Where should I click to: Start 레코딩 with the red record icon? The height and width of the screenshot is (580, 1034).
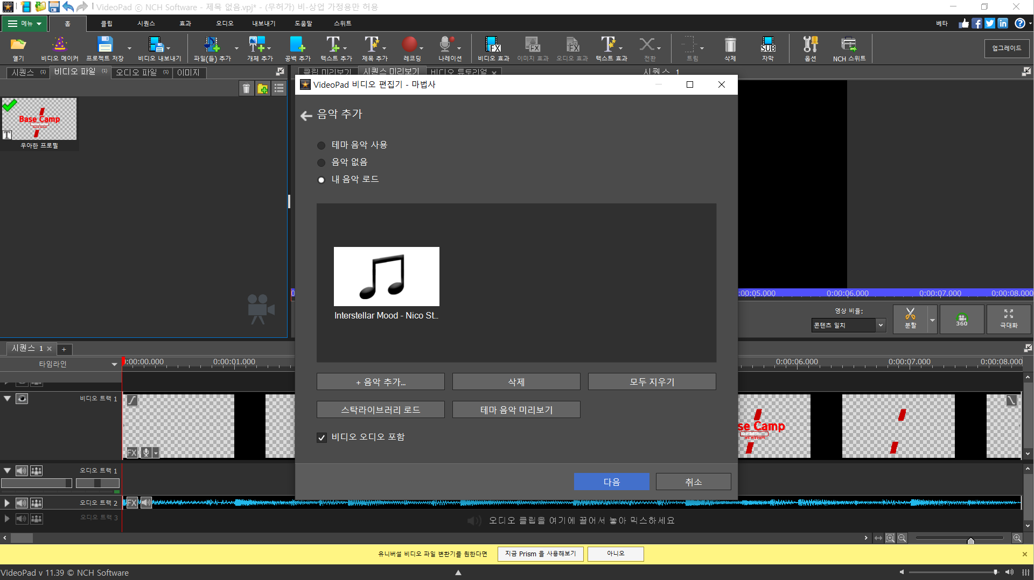point(410,45)
